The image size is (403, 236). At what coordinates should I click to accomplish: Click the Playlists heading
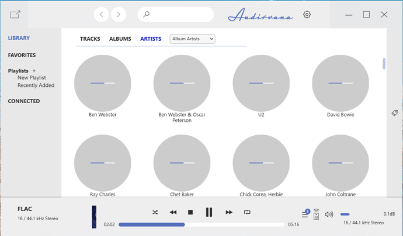pyautogui.click(x=18, y=71)
